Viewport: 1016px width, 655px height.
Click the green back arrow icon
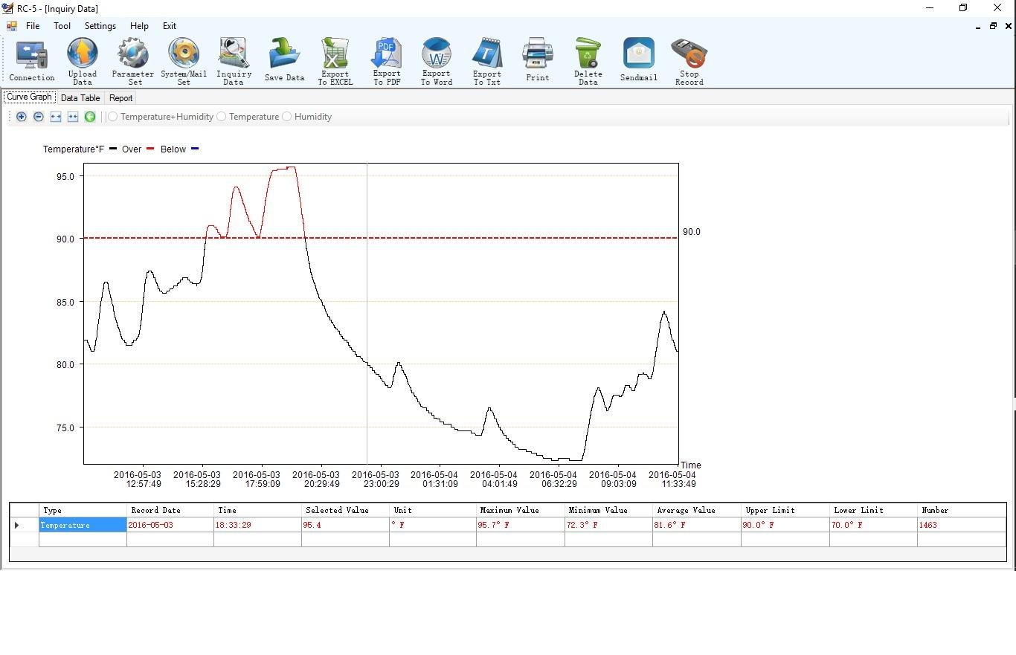pyautogui.click(x=90, y=117)
